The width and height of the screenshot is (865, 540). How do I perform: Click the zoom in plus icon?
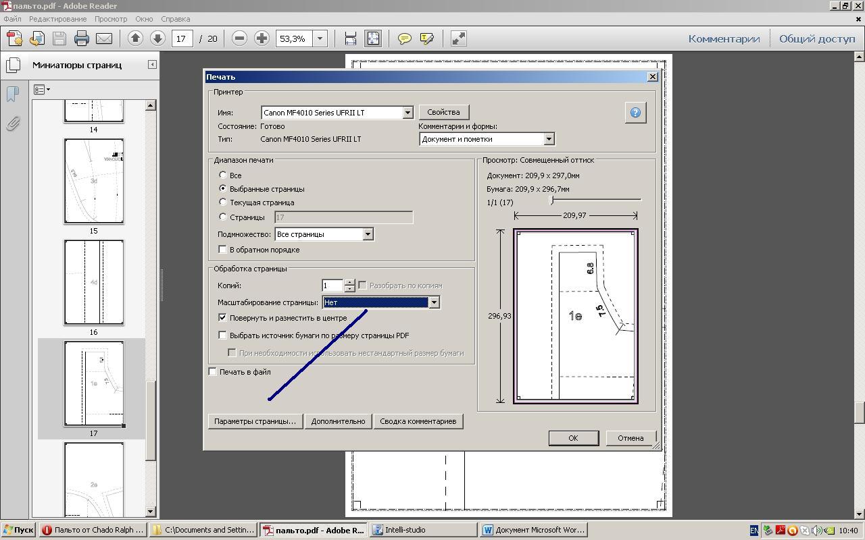click(262, 38)
